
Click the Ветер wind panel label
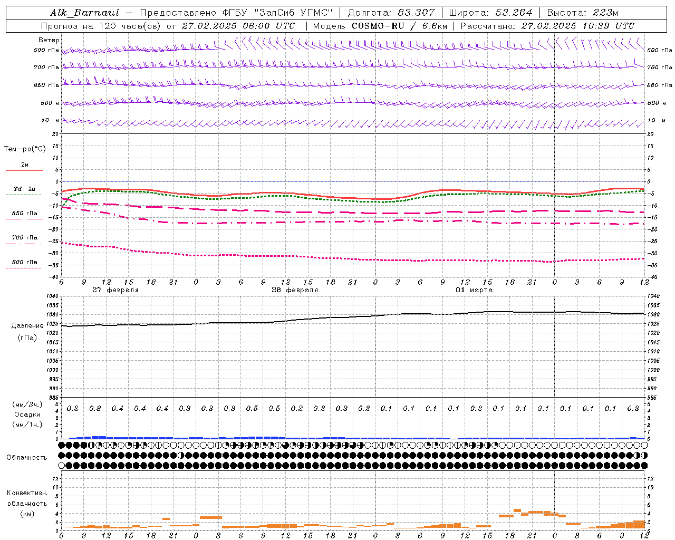tap(49, 40)
